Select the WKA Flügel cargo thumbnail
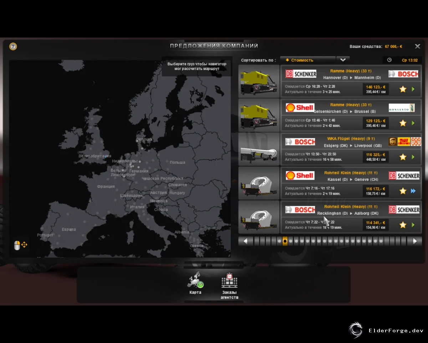 coord(259,149)
